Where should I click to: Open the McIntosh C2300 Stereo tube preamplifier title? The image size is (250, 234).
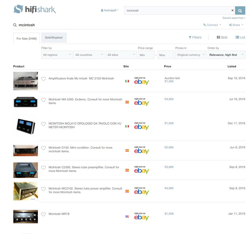coord(84,169)
